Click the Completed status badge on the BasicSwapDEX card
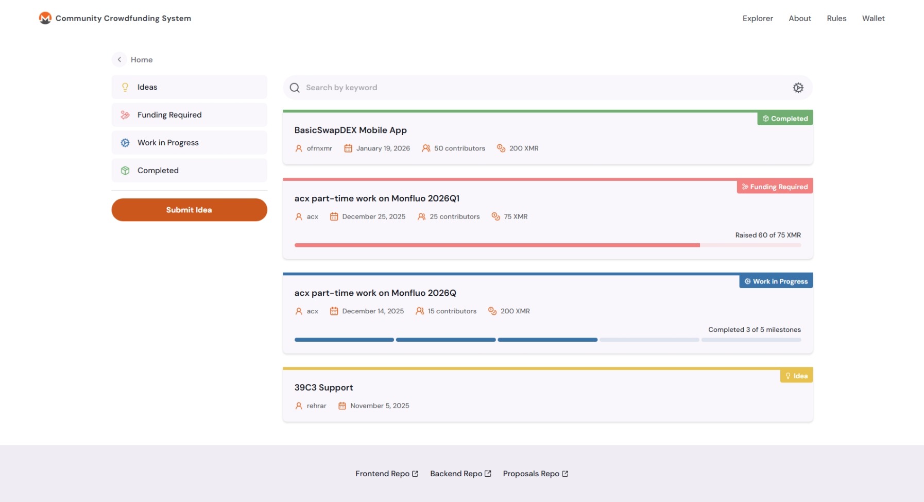 (x=785, y=119)
